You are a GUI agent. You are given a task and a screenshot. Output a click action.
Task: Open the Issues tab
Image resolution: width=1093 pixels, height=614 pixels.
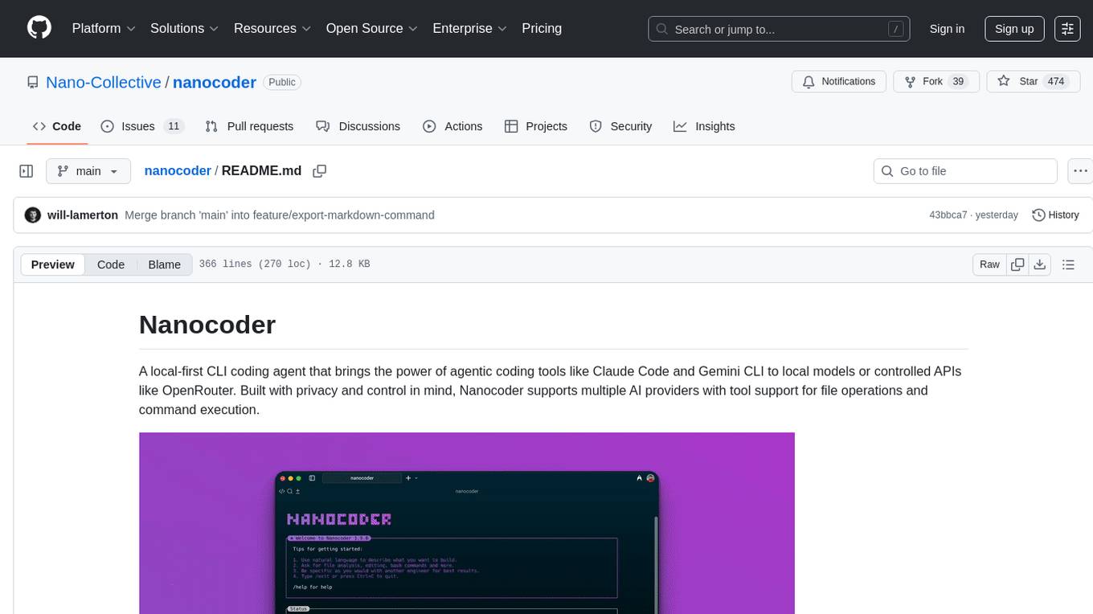pos(142,126)
